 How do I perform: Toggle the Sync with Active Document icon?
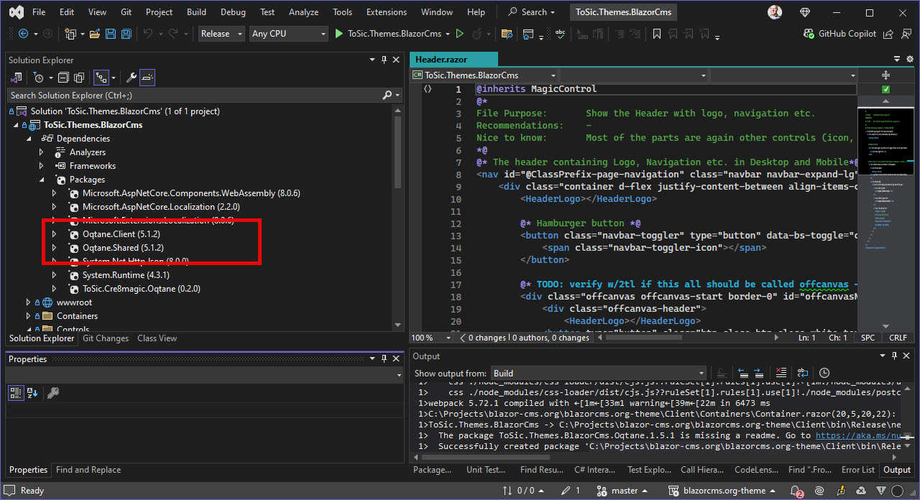[x=102, y=77]
